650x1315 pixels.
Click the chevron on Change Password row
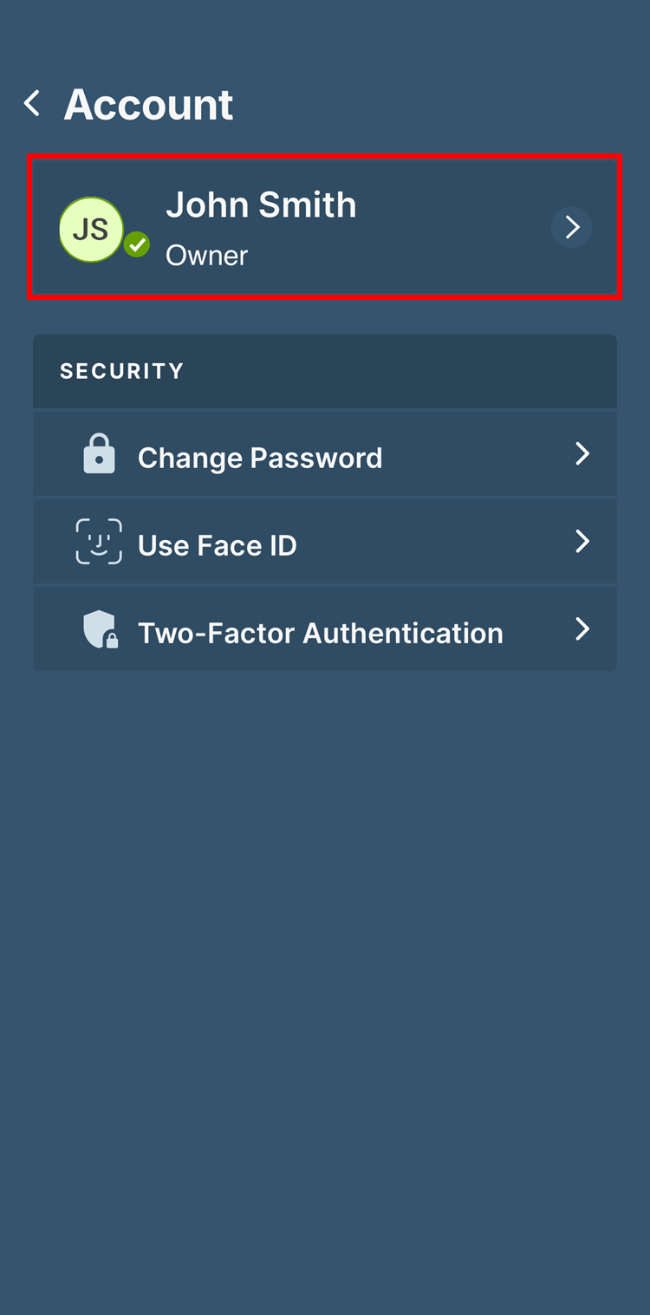pos(582,454)
